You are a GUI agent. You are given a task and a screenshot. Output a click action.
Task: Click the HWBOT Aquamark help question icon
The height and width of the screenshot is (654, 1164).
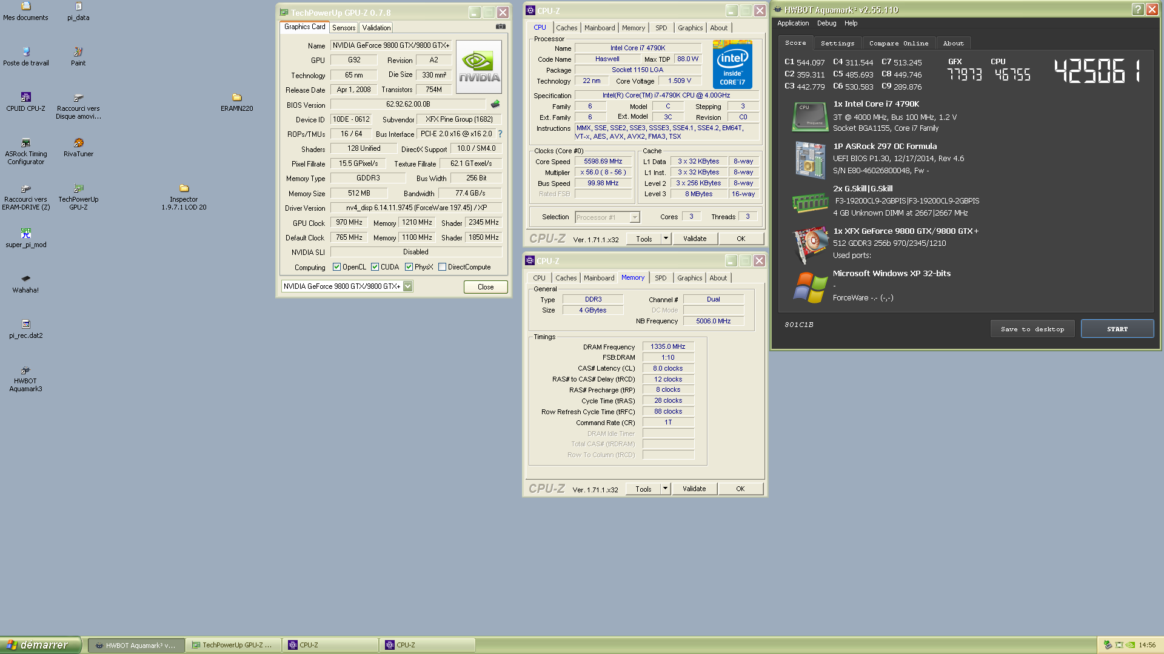(1137, 9)
